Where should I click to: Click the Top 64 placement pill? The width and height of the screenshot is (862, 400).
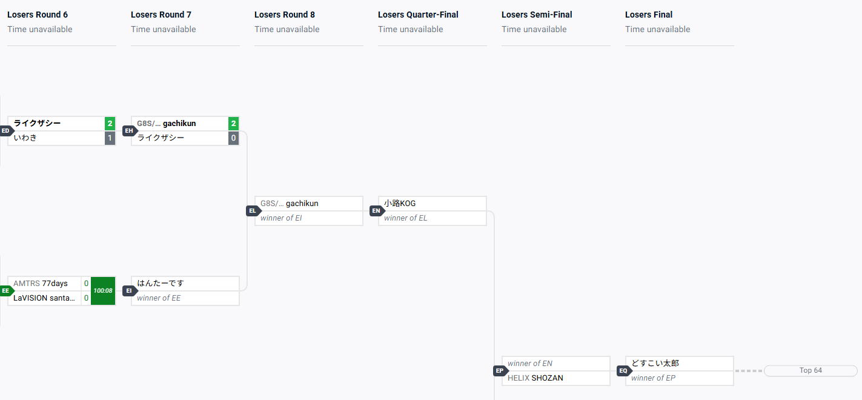click(811, 370)
